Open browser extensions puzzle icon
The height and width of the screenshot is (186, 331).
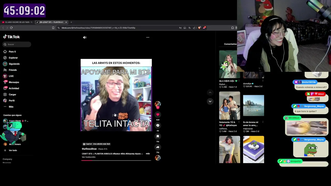click(232, 28)
